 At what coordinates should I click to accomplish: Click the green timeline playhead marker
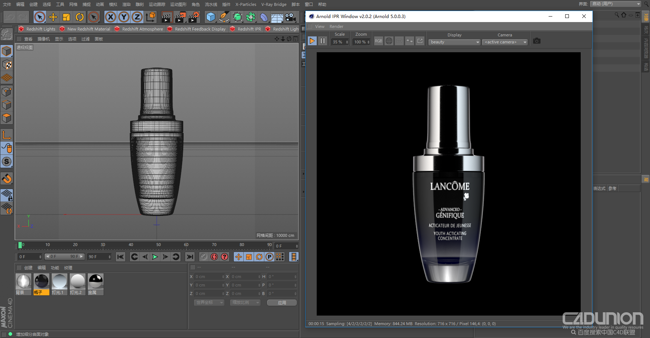pyautogui.click(x=20, y=245)
